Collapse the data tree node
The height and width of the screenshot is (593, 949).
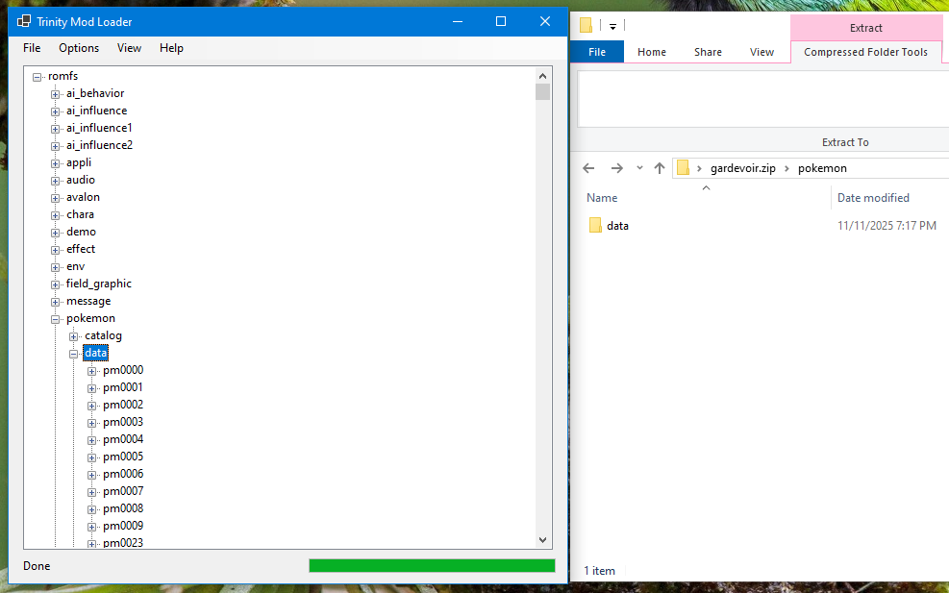point(73,354)
